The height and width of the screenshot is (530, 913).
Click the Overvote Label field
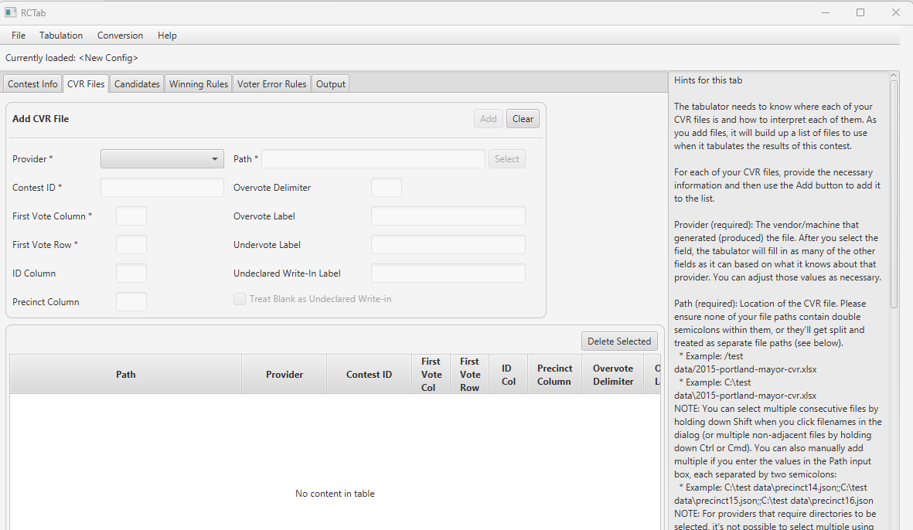click(x=448, y=216)
